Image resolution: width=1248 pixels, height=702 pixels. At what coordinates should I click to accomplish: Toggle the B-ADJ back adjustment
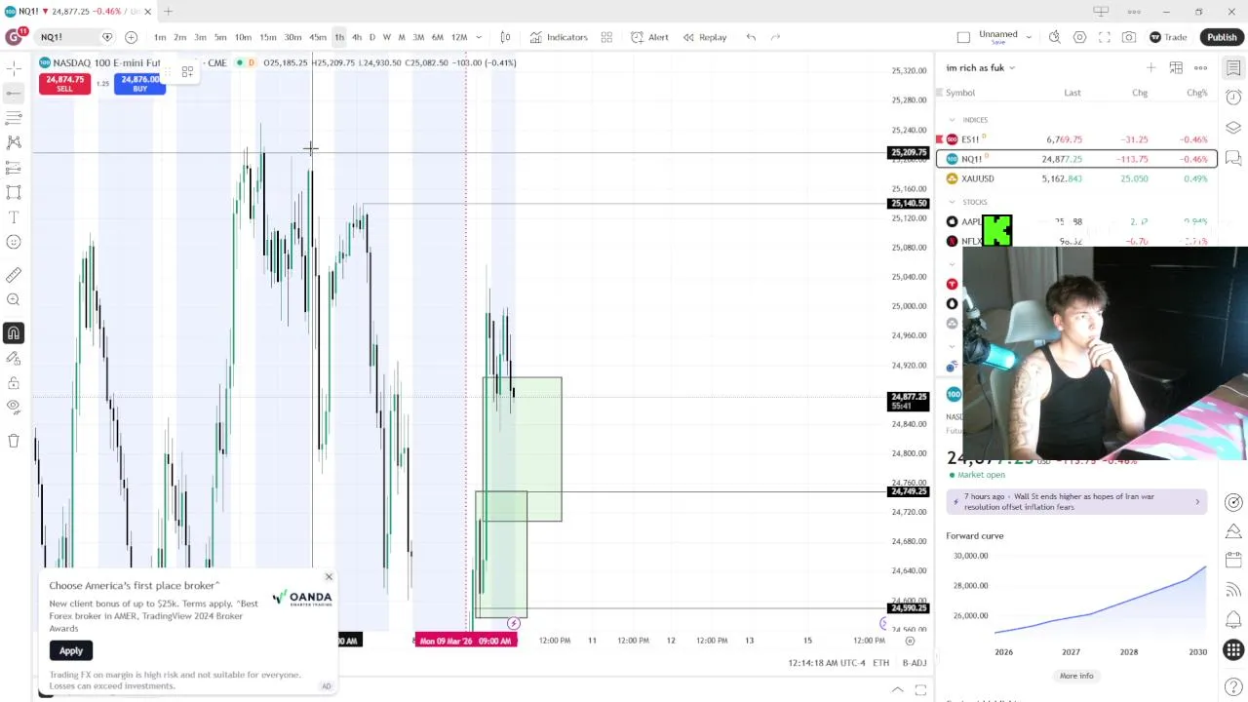(x=915, y=663)
